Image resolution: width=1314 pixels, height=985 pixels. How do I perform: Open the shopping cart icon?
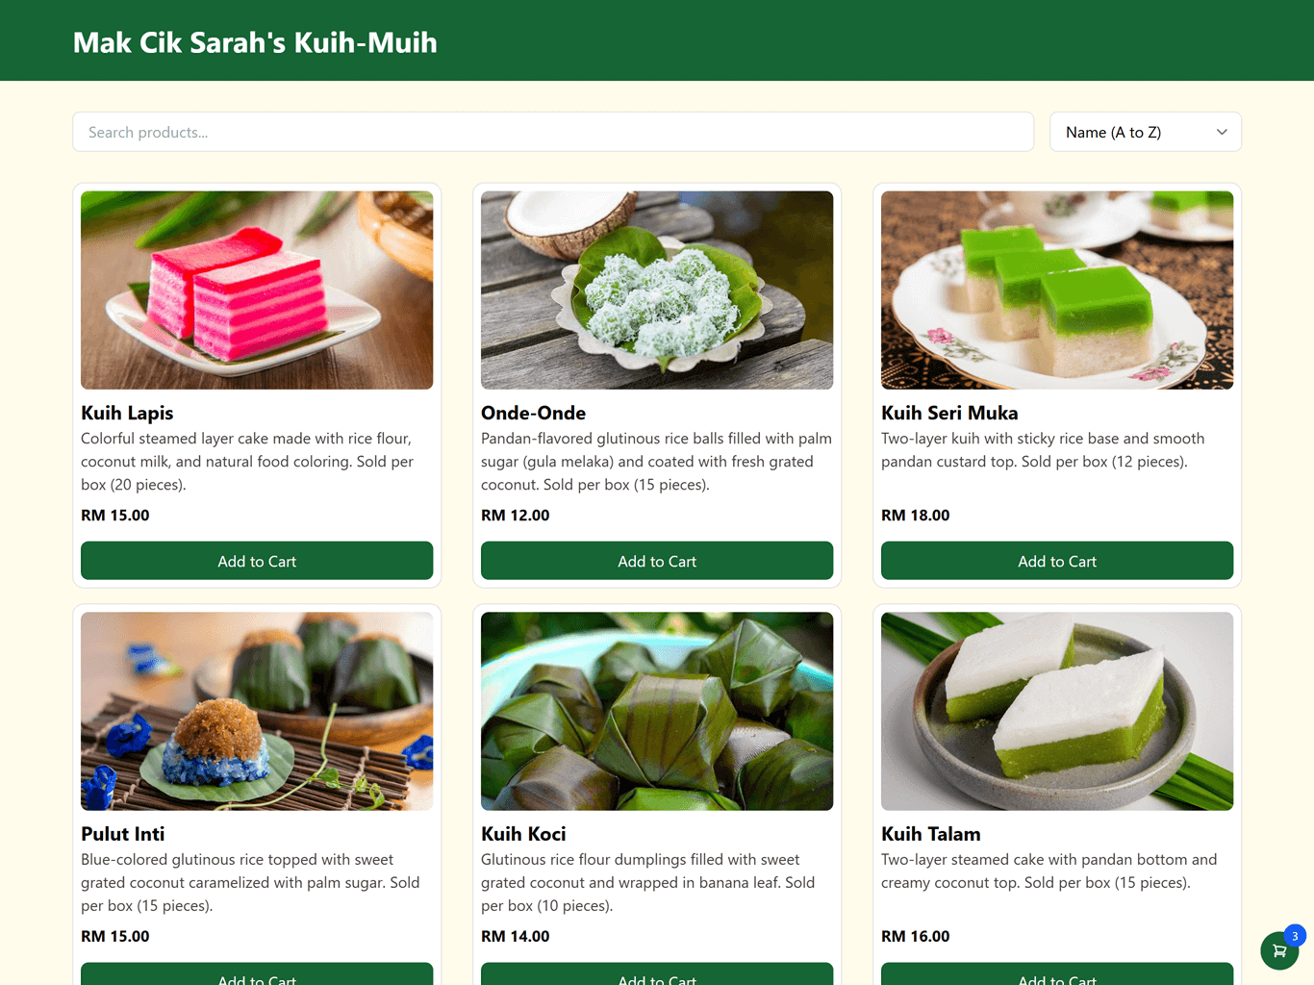click(x=1279, y=951)
